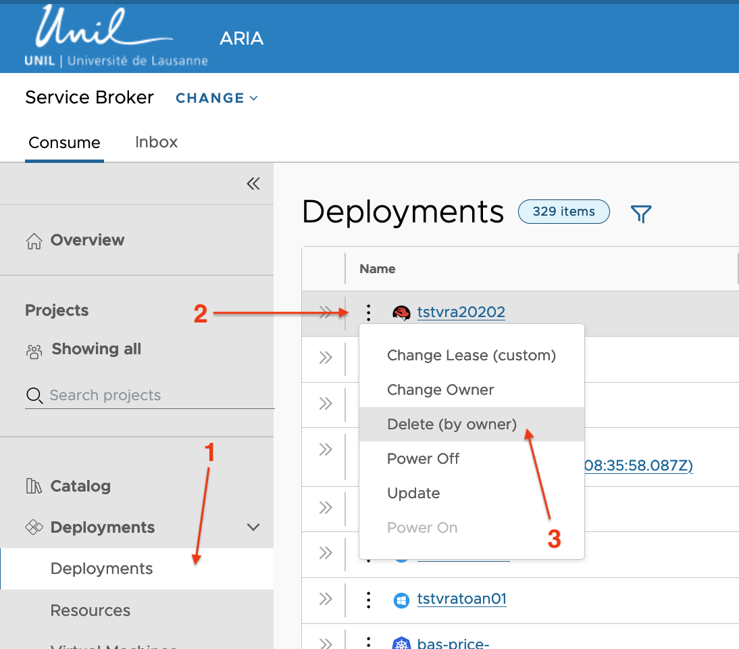
Task: Go to Overview in sidebar
Action: click(x=86, y=241)
